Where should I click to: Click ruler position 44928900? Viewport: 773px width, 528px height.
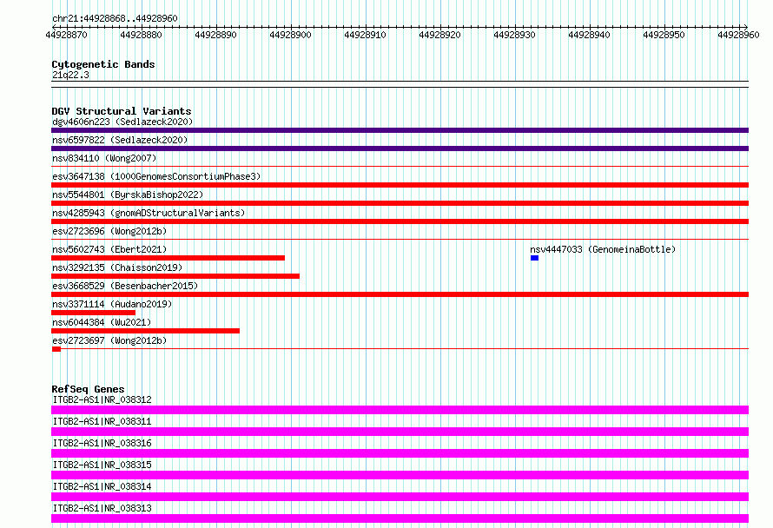point(290,35)
